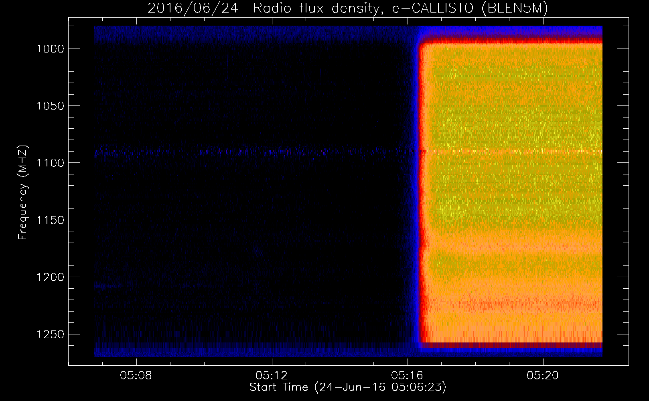
Task: Click the 1000 frequency tick label
Action: 50,49
